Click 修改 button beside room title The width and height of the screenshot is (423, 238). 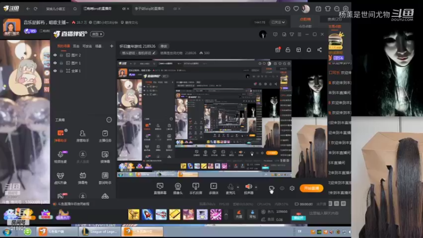coord(164,46)
